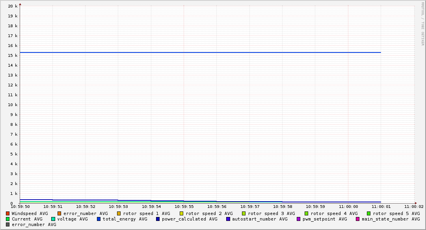Click the rotor speed 4 AVG legend label
Image resolution: width=426 pixels, height=230 pixels.
[334, 213]
